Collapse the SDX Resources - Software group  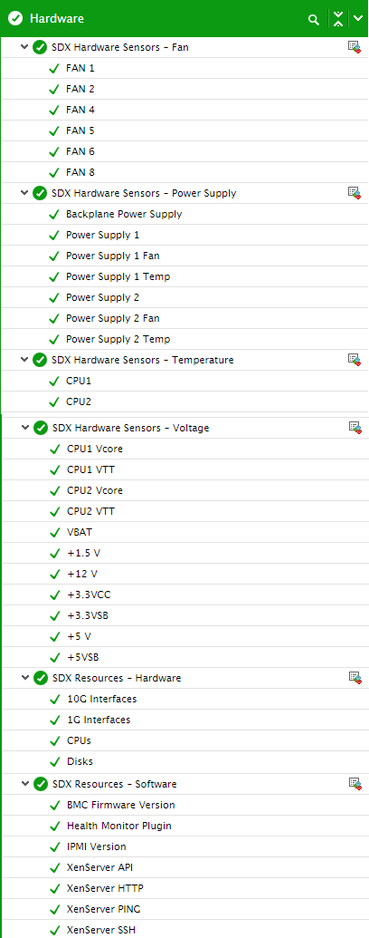(25, 784)
